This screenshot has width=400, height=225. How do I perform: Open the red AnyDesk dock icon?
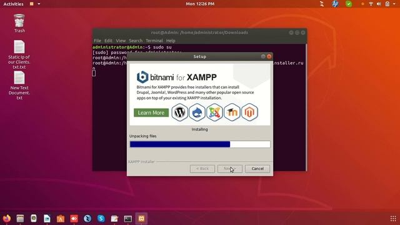(x=74, y=219)
